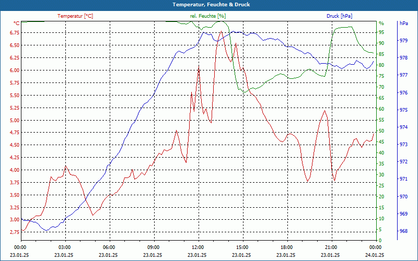Click the '06:00' time axis label
The width and height of the screenshot is (418, 261).
[x=109, y=247]
